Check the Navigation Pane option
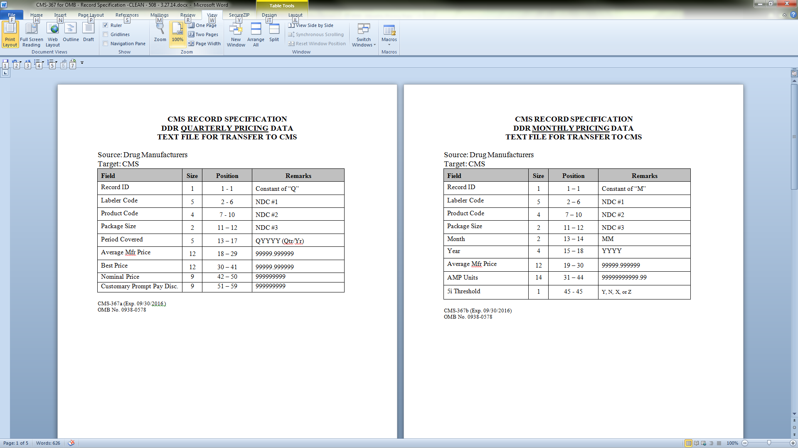The height and width of the screenshot is (448, 798). click(x=106, y=44)
